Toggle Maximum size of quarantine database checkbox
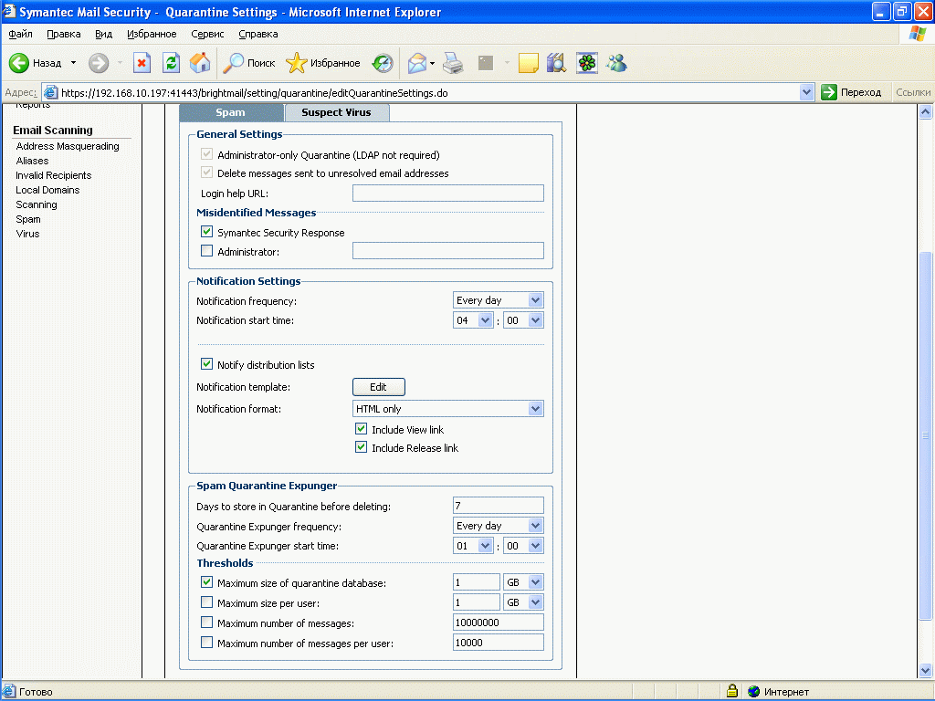Image resolution: width=935 pixels, height=701 pixels. pyautogui.click(x=207, y=581)
